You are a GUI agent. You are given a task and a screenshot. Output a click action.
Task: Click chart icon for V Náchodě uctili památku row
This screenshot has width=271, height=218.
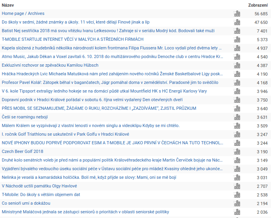pyautogui.click(x=236, y=186)
